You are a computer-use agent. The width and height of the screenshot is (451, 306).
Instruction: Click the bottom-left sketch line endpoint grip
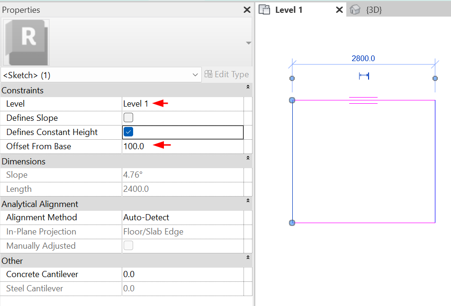(x=292, y=223)
